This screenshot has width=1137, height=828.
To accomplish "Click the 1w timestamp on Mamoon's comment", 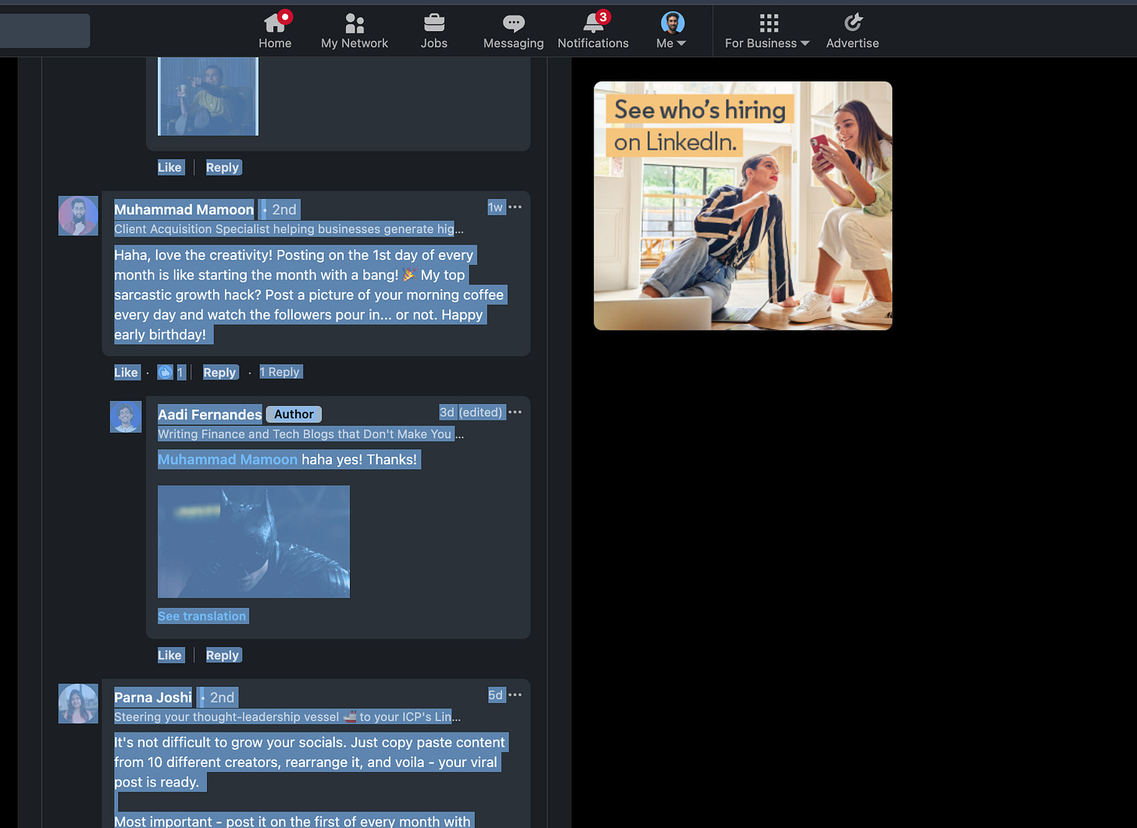I will point(496,207).
